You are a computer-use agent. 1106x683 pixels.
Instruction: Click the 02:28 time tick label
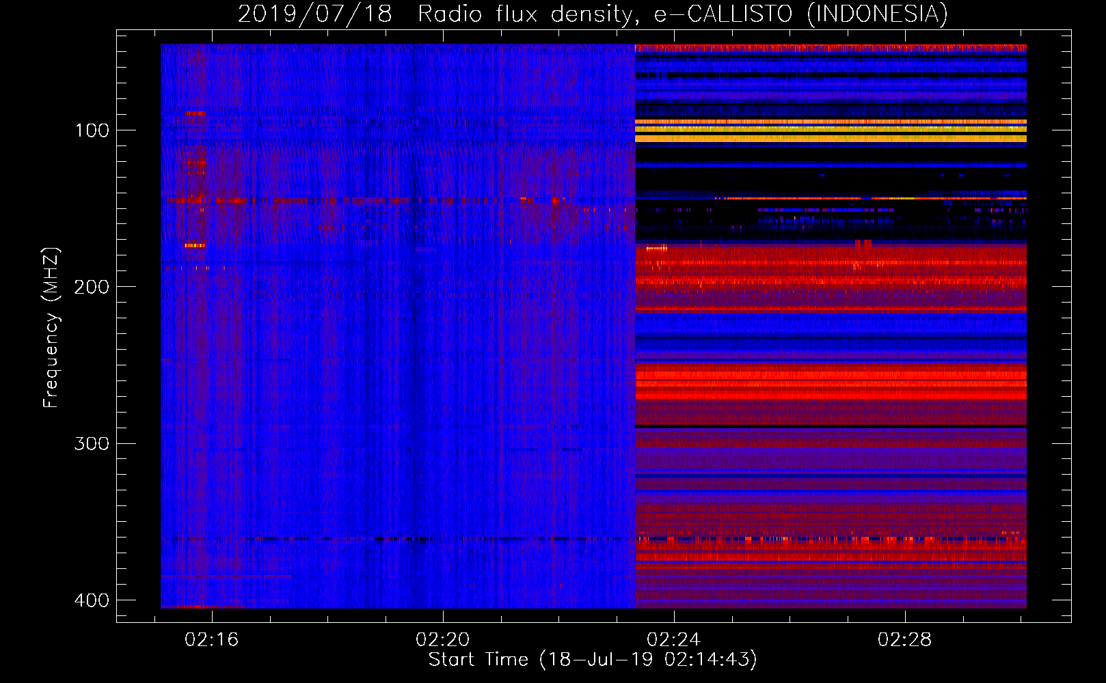tap(905, 639)
